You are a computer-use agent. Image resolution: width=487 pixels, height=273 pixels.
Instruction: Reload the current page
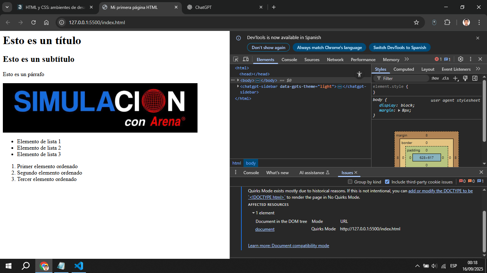pyautogui.click(x=34, y=22)
